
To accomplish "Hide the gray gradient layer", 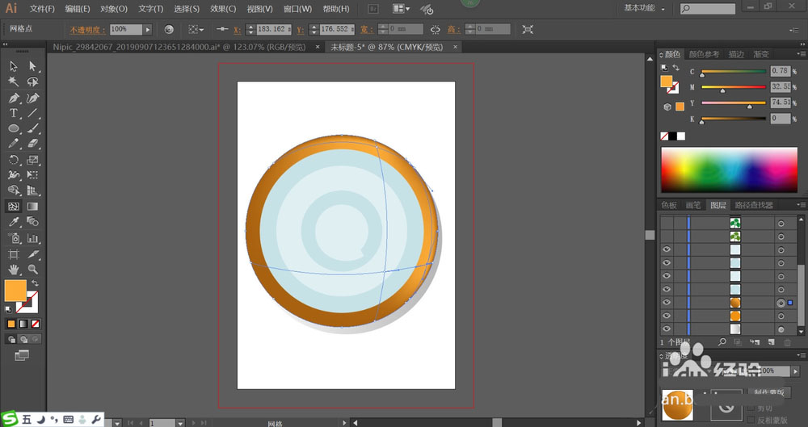I will click(667, 329).
